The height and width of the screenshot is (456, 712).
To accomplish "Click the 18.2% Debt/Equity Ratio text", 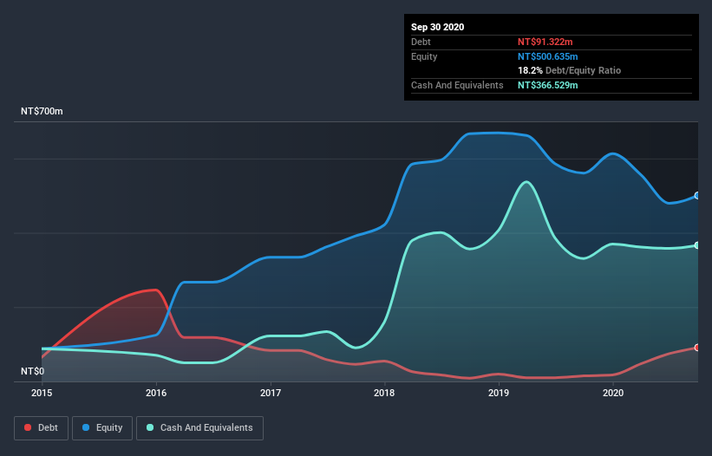I will [570, 70].
